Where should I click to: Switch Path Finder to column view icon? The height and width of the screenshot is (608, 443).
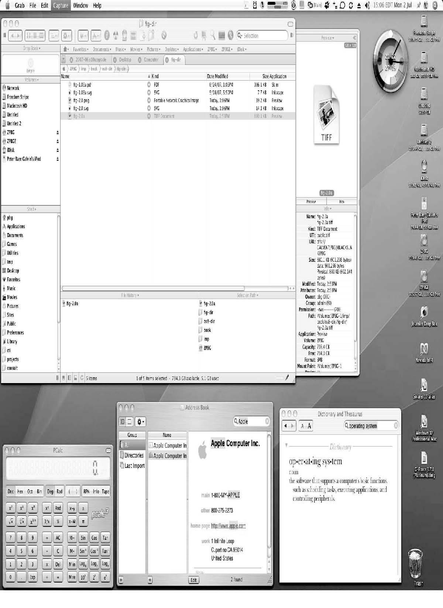point(41,35)
